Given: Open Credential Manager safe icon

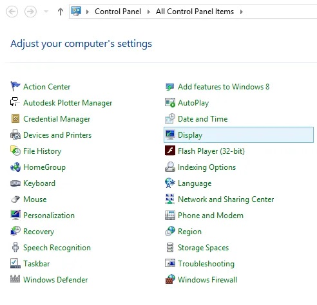Looking at the screenshot, I should click(15, 118).
